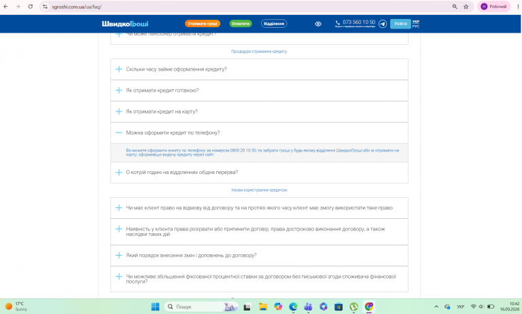Switch site language to РУС
522x314 pixels.
416,26
